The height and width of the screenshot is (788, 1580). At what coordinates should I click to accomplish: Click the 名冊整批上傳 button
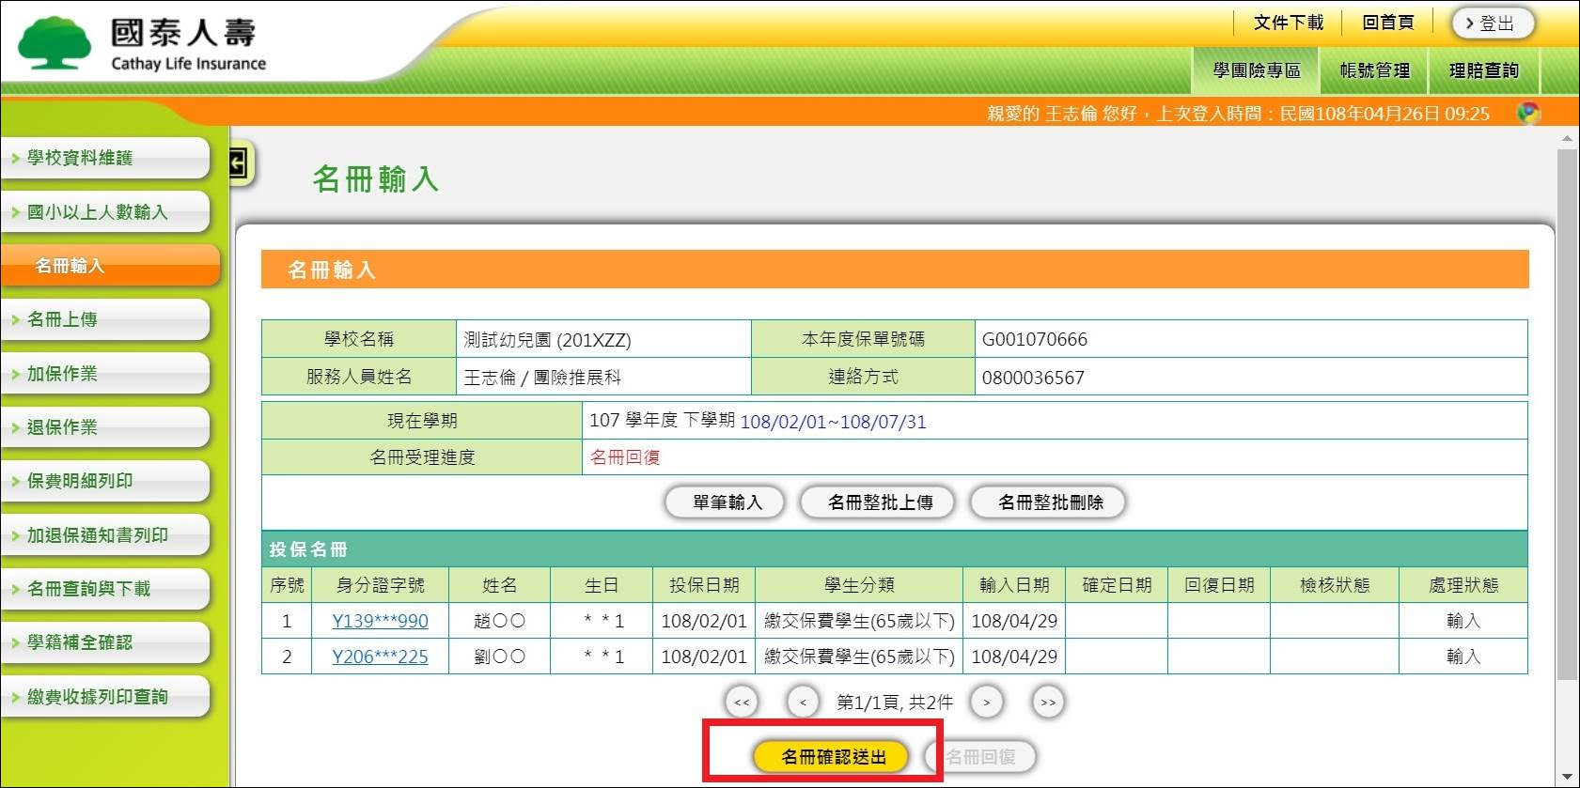pyautogui.click(x=879, y=502)
